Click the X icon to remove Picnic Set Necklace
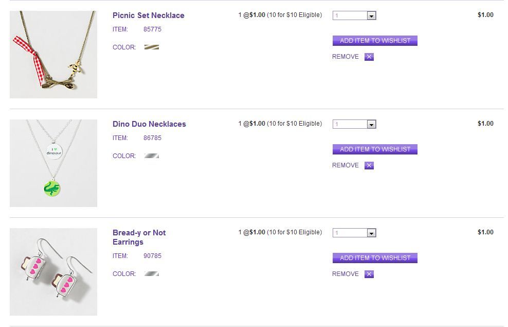The image size is (508, 327). coord(369,57)
